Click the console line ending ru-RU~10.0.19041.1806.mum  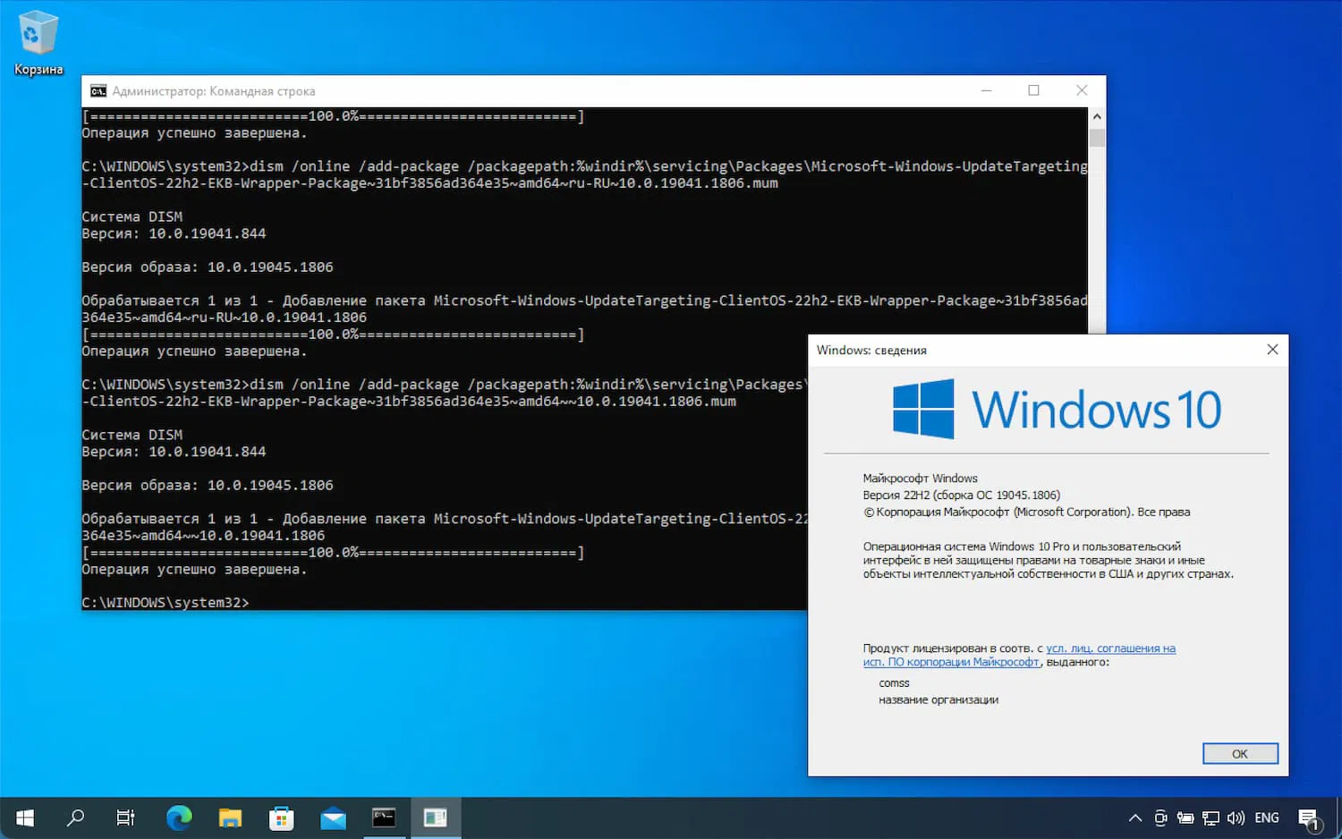(x=430, y=183)
